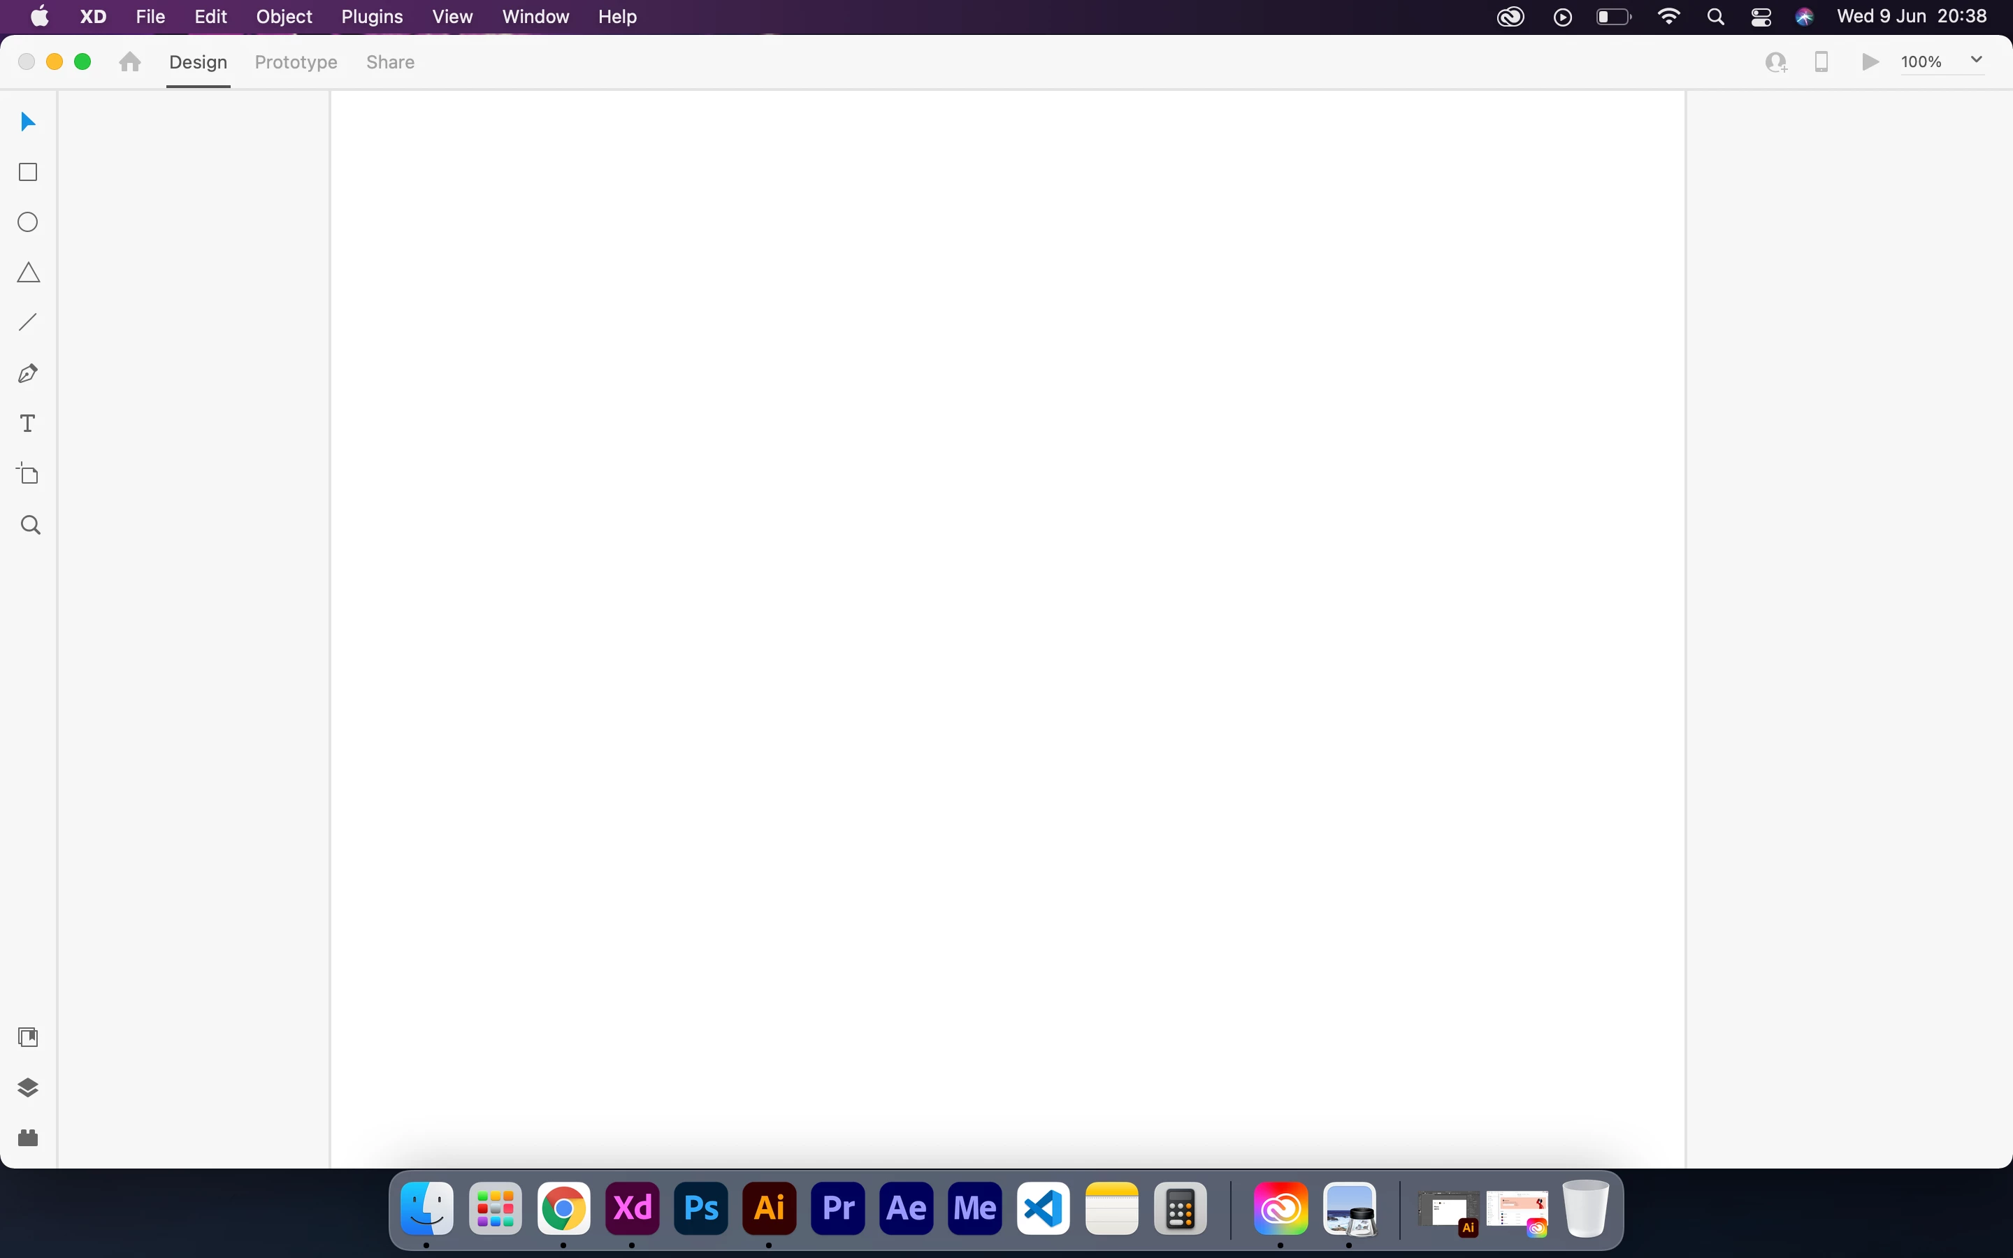Select the Artboard tool

pos(28,475)
